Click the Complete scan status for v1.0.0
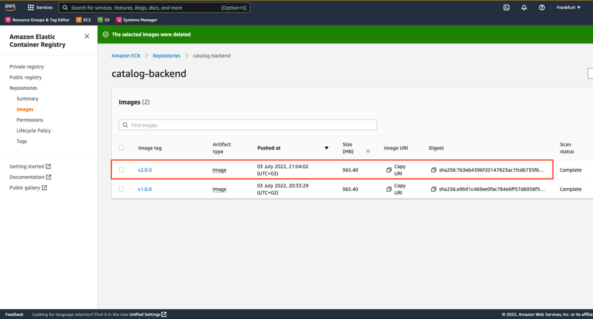The height and width of the screenshot is (319, 593). coord(570,189)
